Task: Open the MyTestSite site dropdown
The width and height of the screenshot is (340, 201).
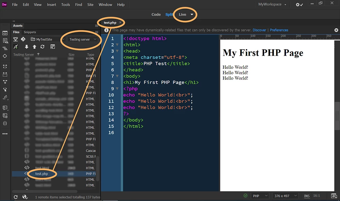Action: click(x=47, y=39)
